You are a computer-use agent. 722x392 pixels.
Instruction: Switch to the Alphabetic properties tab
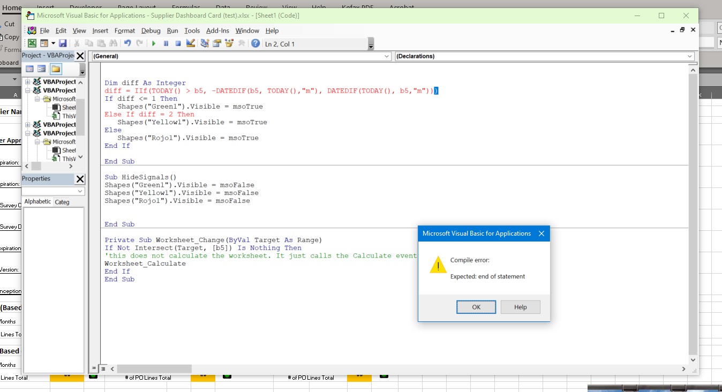click(37, 202)
